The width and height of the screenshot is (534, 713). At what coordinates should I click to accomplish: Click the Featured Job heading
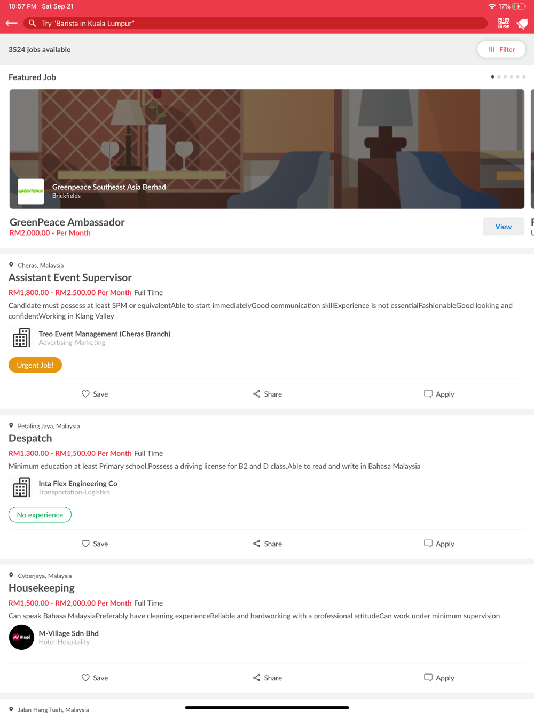point(32,77)
